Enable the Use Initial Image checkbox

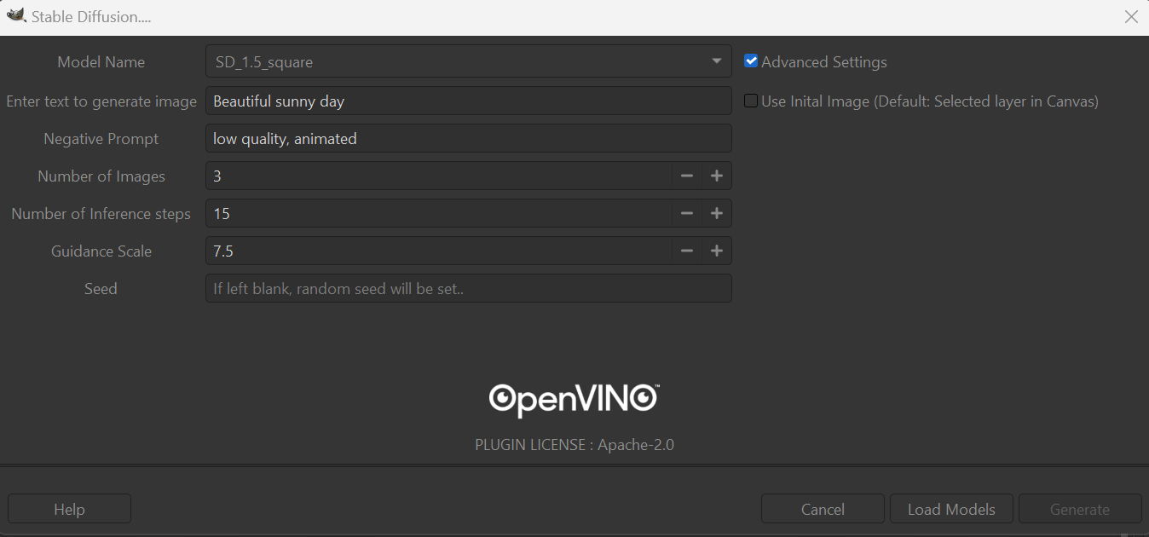(751, 101)
